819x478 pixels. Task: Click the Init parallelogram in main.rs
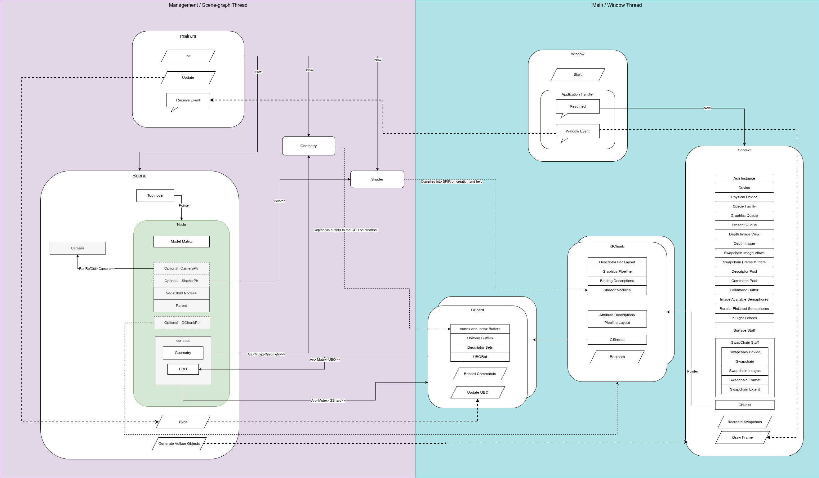point(188,56)
